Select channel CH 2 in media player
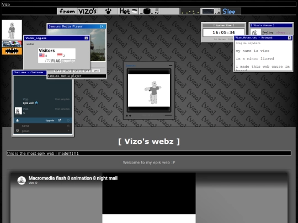Viewport: 298px width, 223px height. coord(67,70)
